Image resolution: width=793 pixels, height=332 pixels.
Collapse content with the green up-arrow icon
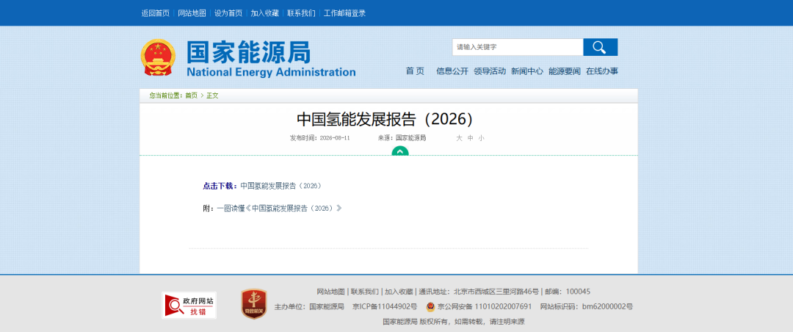coord(399,151)
